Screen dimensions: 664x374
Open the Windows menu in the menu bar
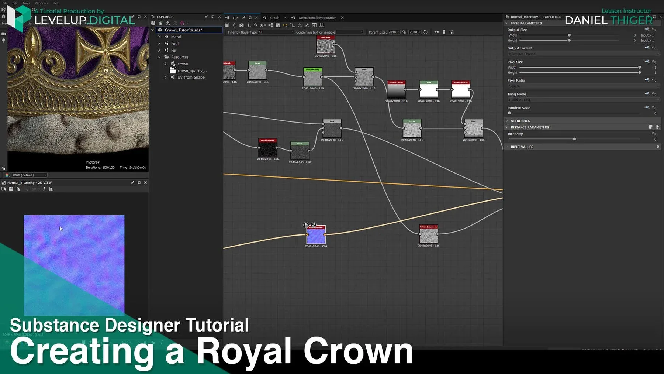pyautogui.click(x=41, y=3)
